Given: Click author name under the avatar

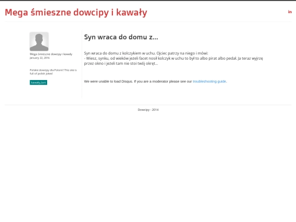Looking at the screenshot, I should pyautogui.click(x=51, y=54).
